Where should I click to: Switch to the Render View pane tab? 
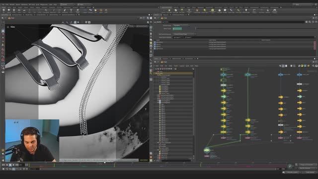pyautogui.click(x=29, y=14)
